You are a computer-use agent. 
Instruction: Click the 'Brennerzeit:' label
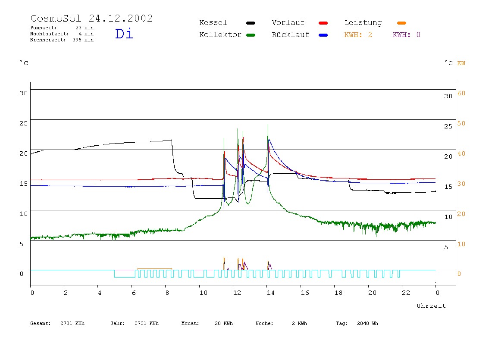coord(48,40)
